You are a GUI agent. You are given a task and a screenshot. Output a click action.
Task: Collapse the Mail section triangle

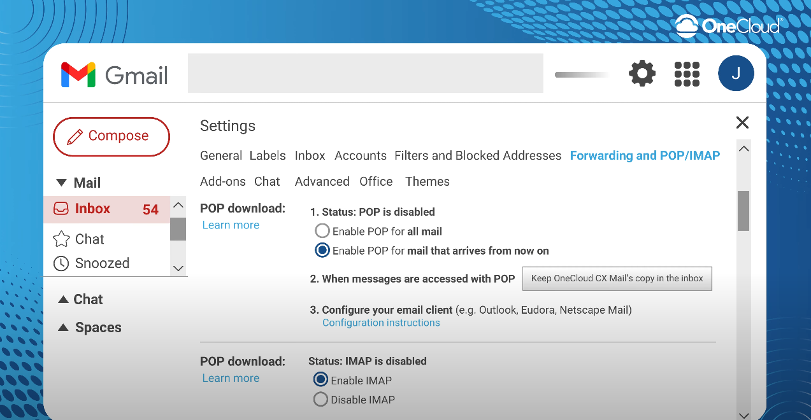61,183
